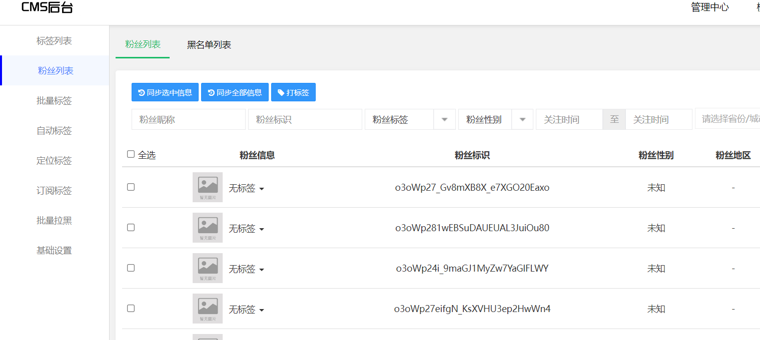This screenshot has width=760, height=340.
Task: Expand 无标签 dropdown for o3oWp27_Gv8mXB8X_e7XGO20Eaxo
Action: 247,188
